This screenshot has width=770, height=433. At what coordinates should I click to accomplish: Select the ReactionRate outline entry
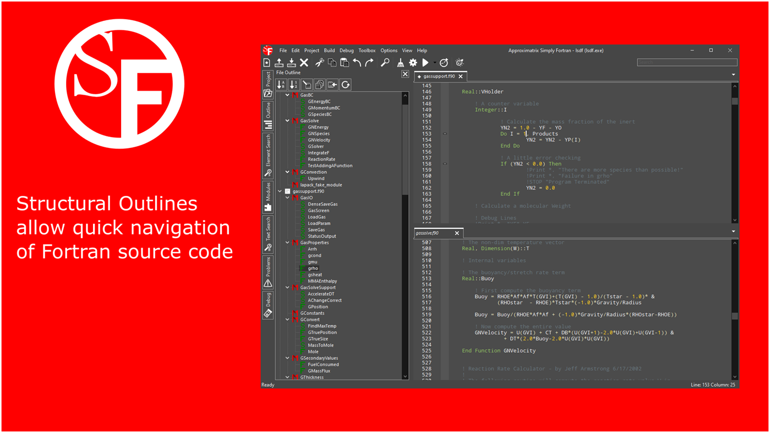[321, 160]
